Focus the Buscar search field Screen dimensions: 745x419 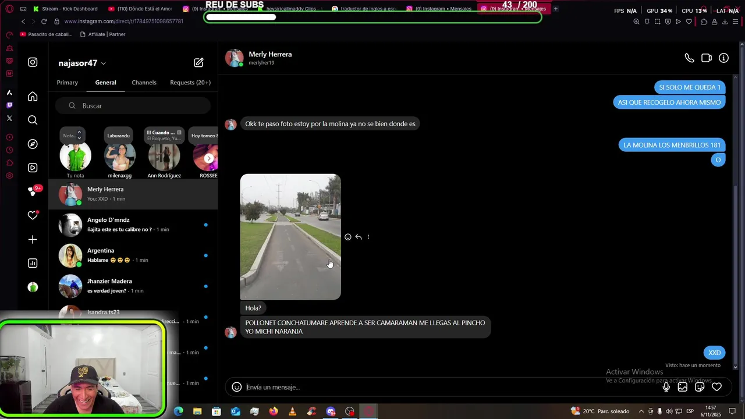tap(133, 105)
